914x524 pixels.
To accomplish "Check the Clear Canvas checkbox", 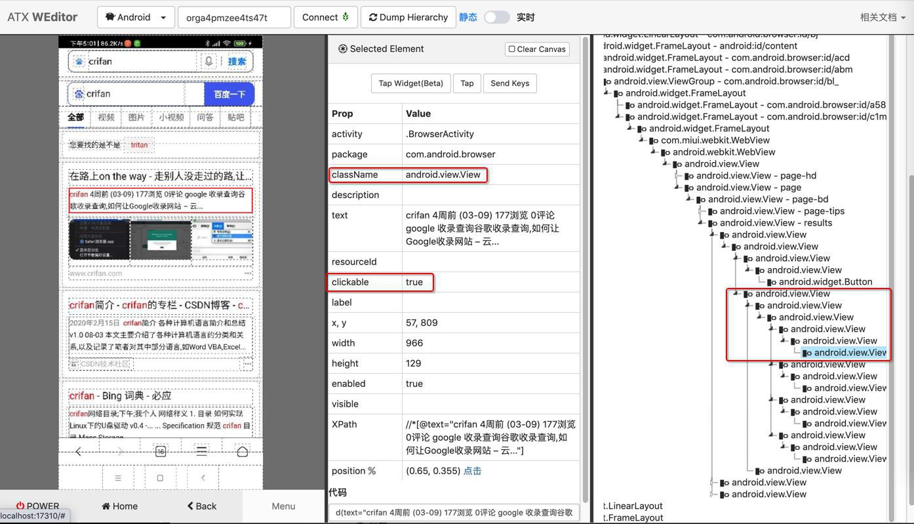I will coord(512,49).
